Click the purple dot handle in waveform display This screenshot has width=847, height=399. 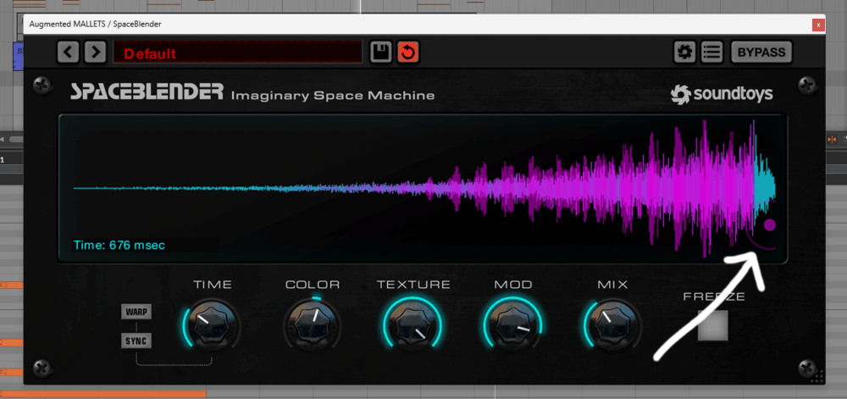tap(770, 224)
